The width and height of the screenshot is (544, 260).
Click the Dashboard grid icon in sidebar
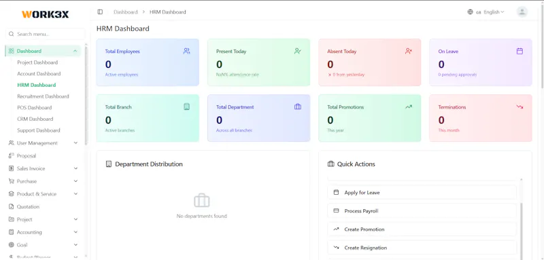tap(12, 51)
